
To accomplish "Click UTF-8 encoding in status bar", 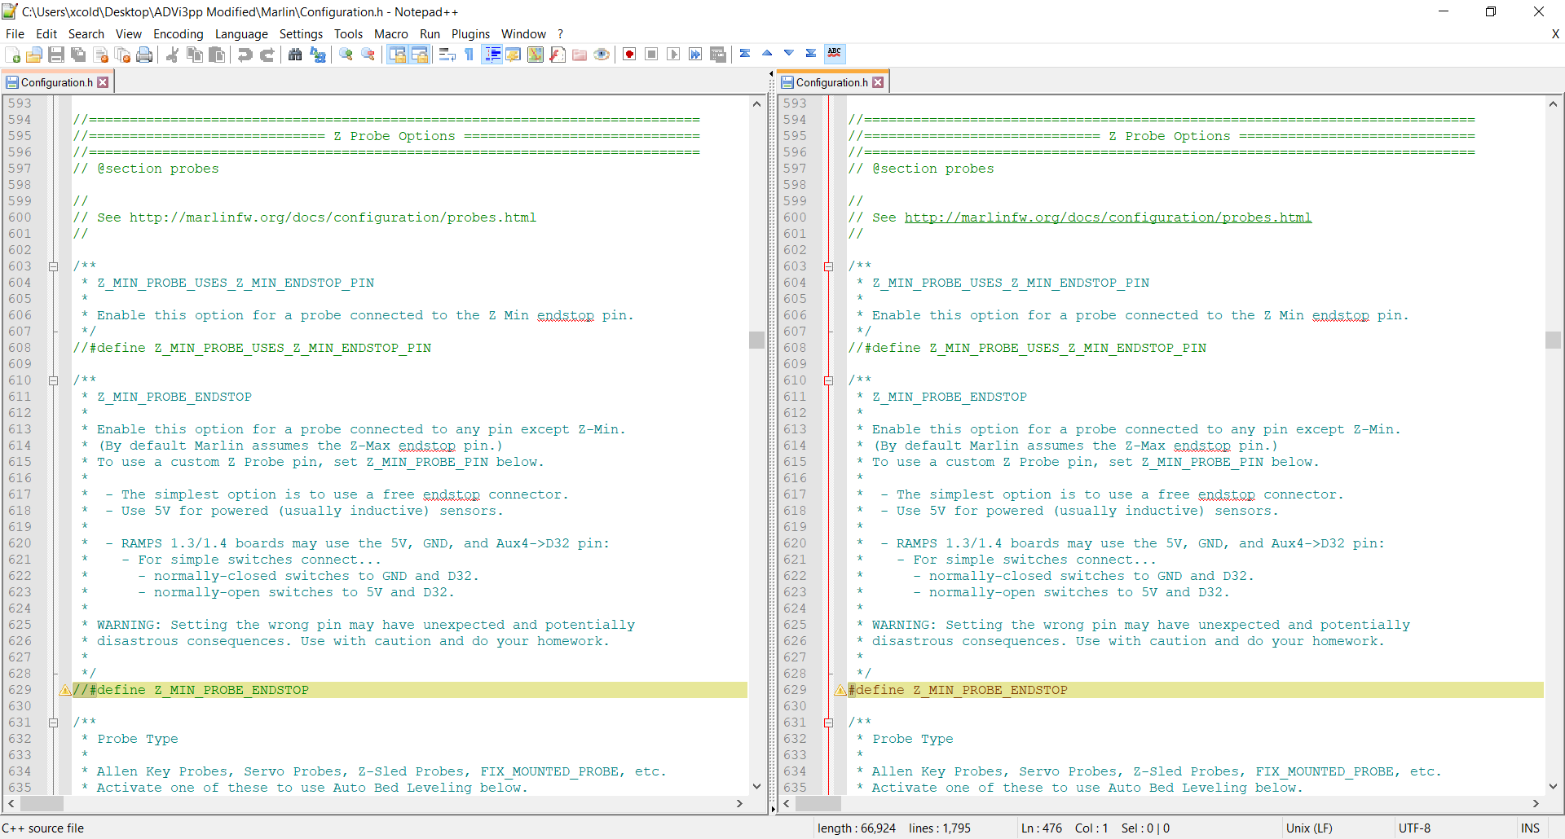I will point(1414,828).
